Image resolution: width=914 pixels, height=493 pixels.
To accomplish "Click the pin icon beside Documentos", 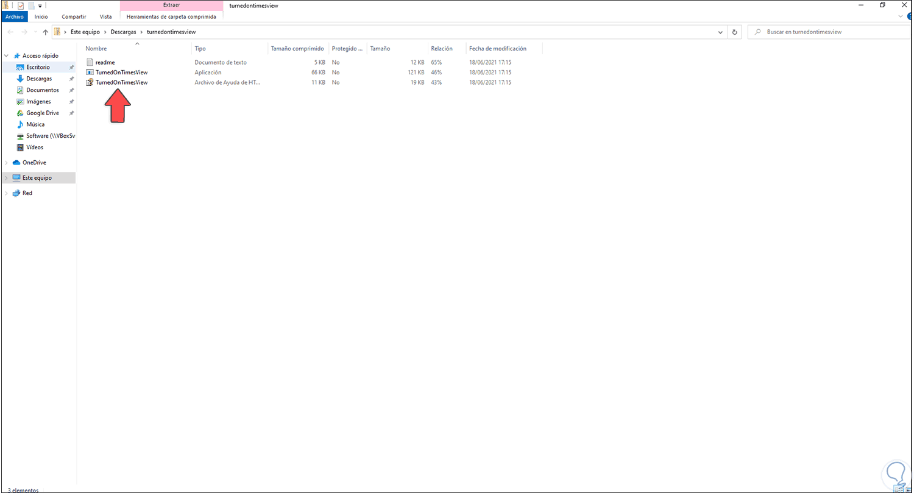I will point(71,90).
